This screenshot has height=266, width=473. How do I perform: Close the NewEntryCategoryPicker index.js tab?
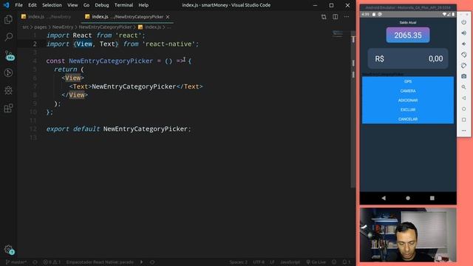tap(168, 17)
